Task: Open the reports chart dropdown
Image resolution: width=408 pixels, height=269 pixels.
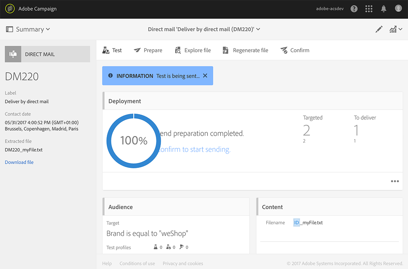Action: [x=395, y=29]
